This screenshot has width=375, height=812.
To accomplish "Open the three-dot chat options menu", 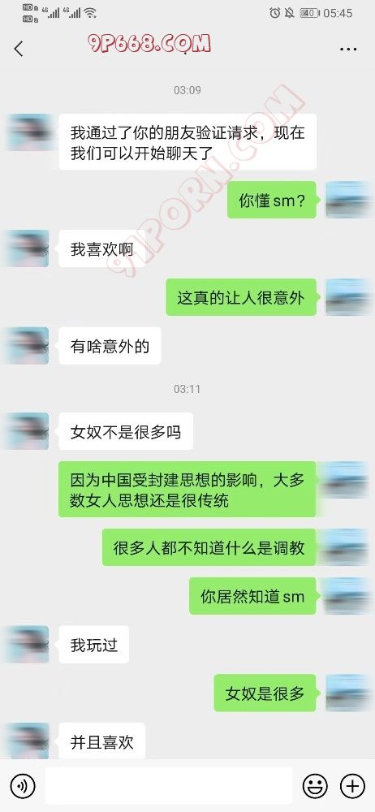I will click(x=348, y=50).
